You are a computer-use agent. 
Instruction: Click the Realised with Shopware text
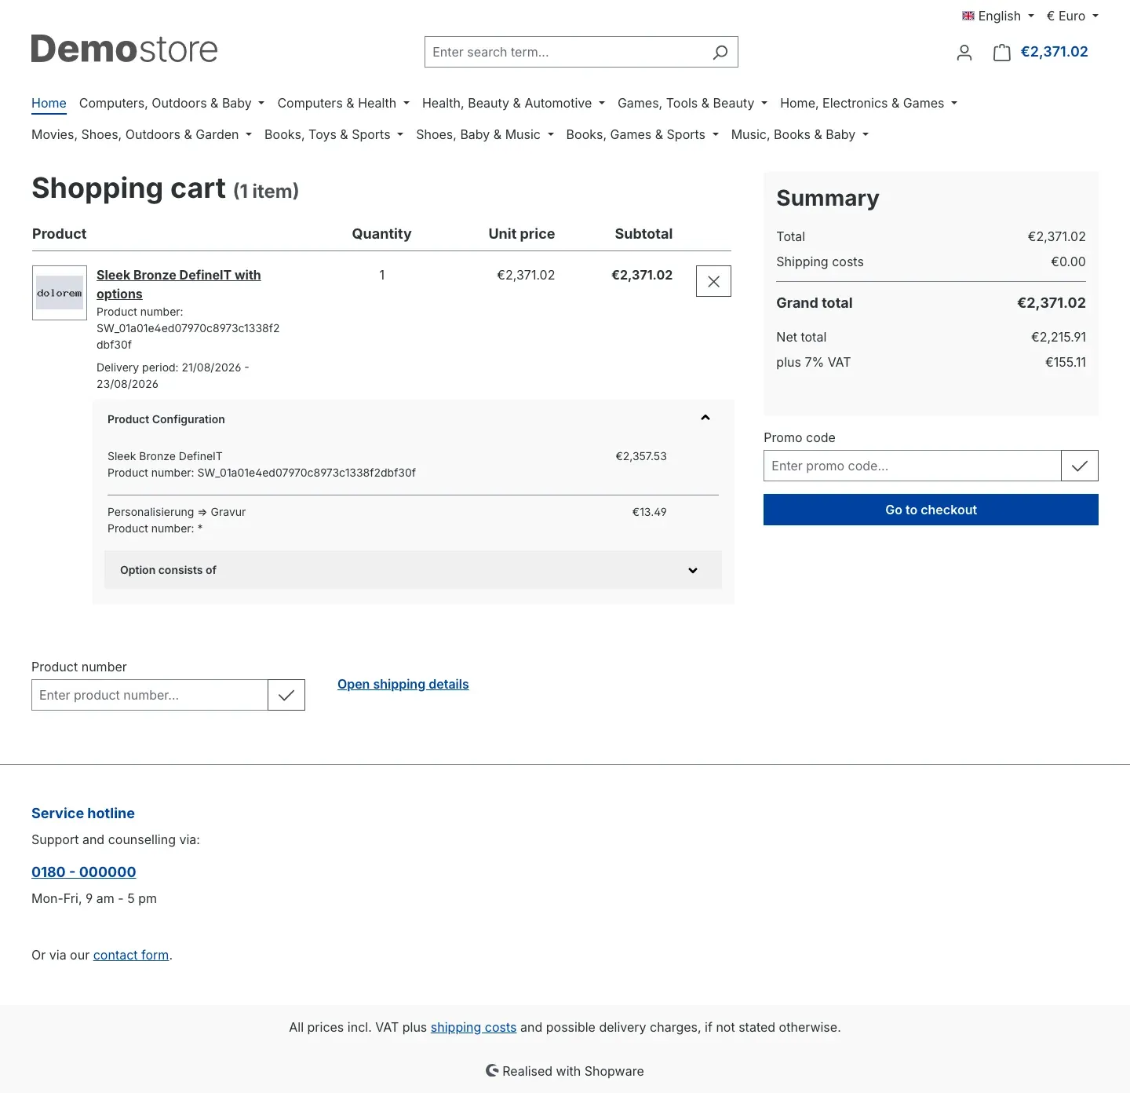pyautogui.click(x=573, y=1071)
